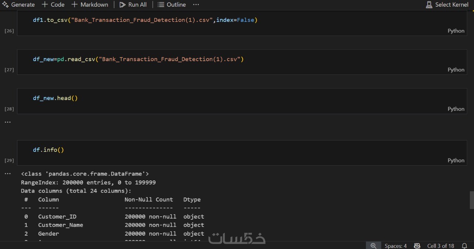Image resolution: width=474 pixels, height=249 pixels.
Task: Click the Cell 3 of 18 indicator
Action: (x=441, y=246)
